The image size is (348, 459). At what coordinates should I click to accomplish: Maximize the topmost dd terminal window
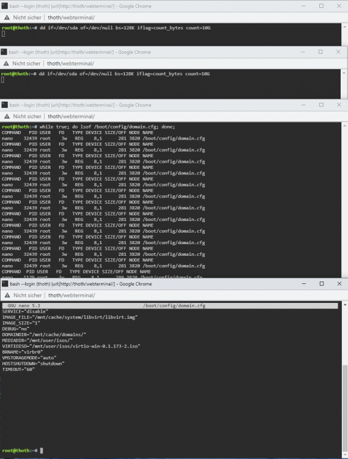click(321, 6)
